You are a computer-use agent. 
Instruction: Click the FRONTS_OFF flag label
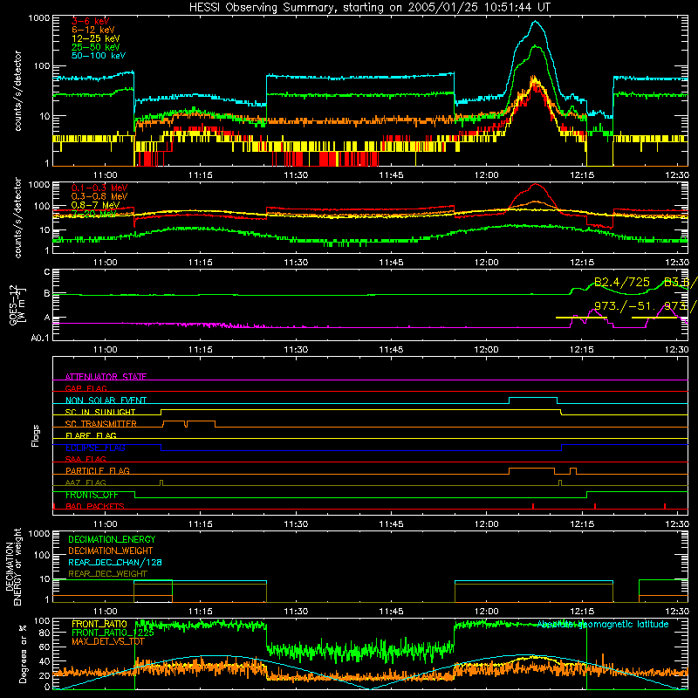[x=92, y=495]
